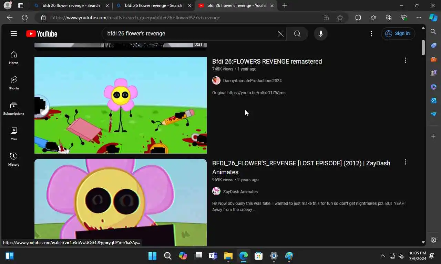Show hidden system tray icons
The image size is (441, 264).
[382, 256]
